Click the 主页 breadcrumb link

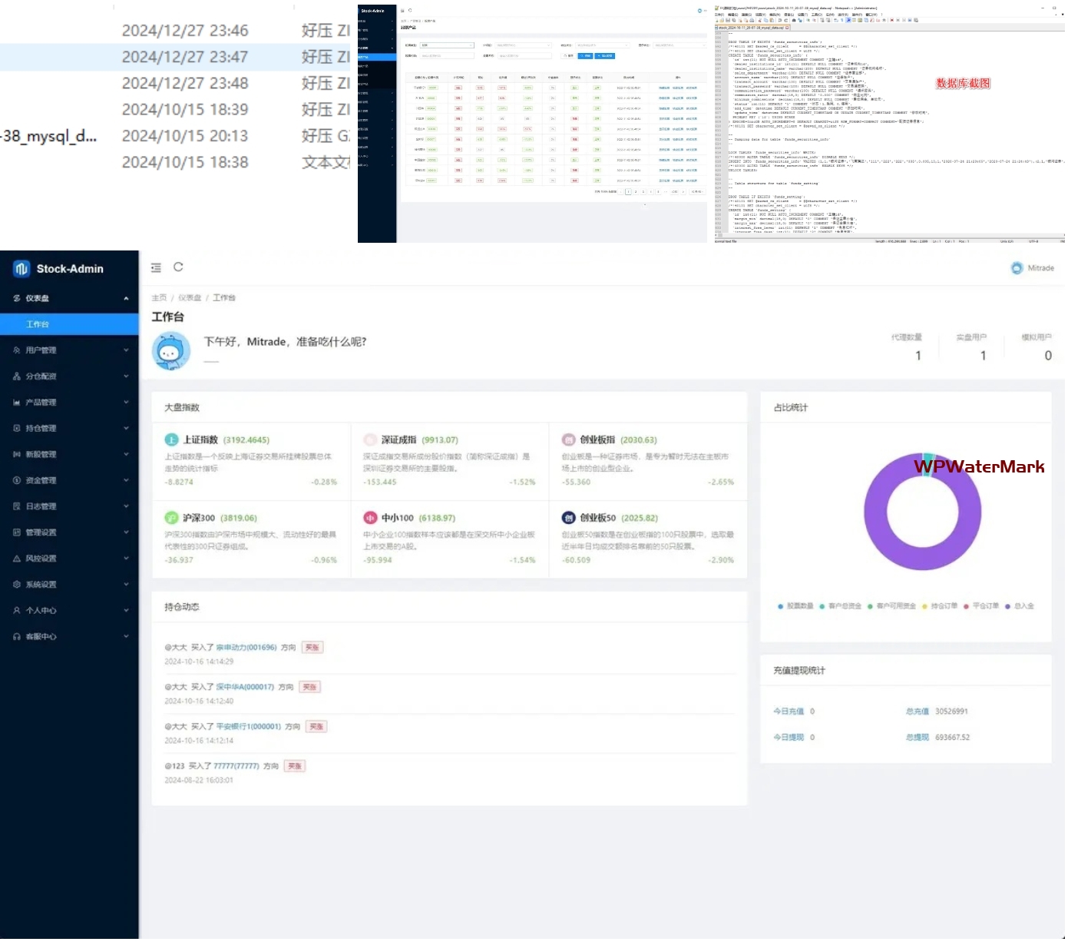click(x=159, y=298)
